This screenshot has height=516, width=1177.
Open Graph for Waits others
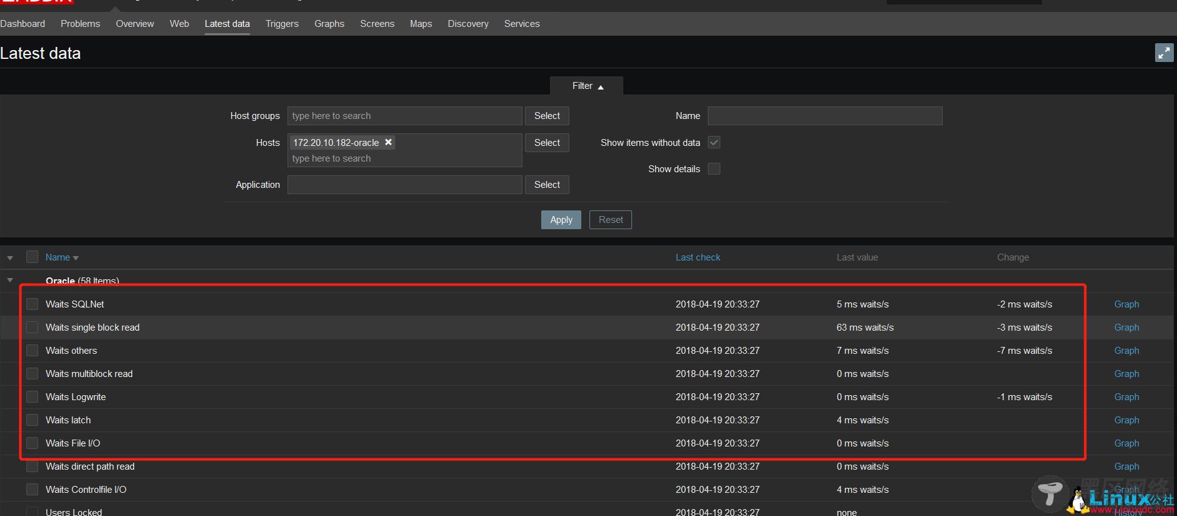click(1126, 351)
